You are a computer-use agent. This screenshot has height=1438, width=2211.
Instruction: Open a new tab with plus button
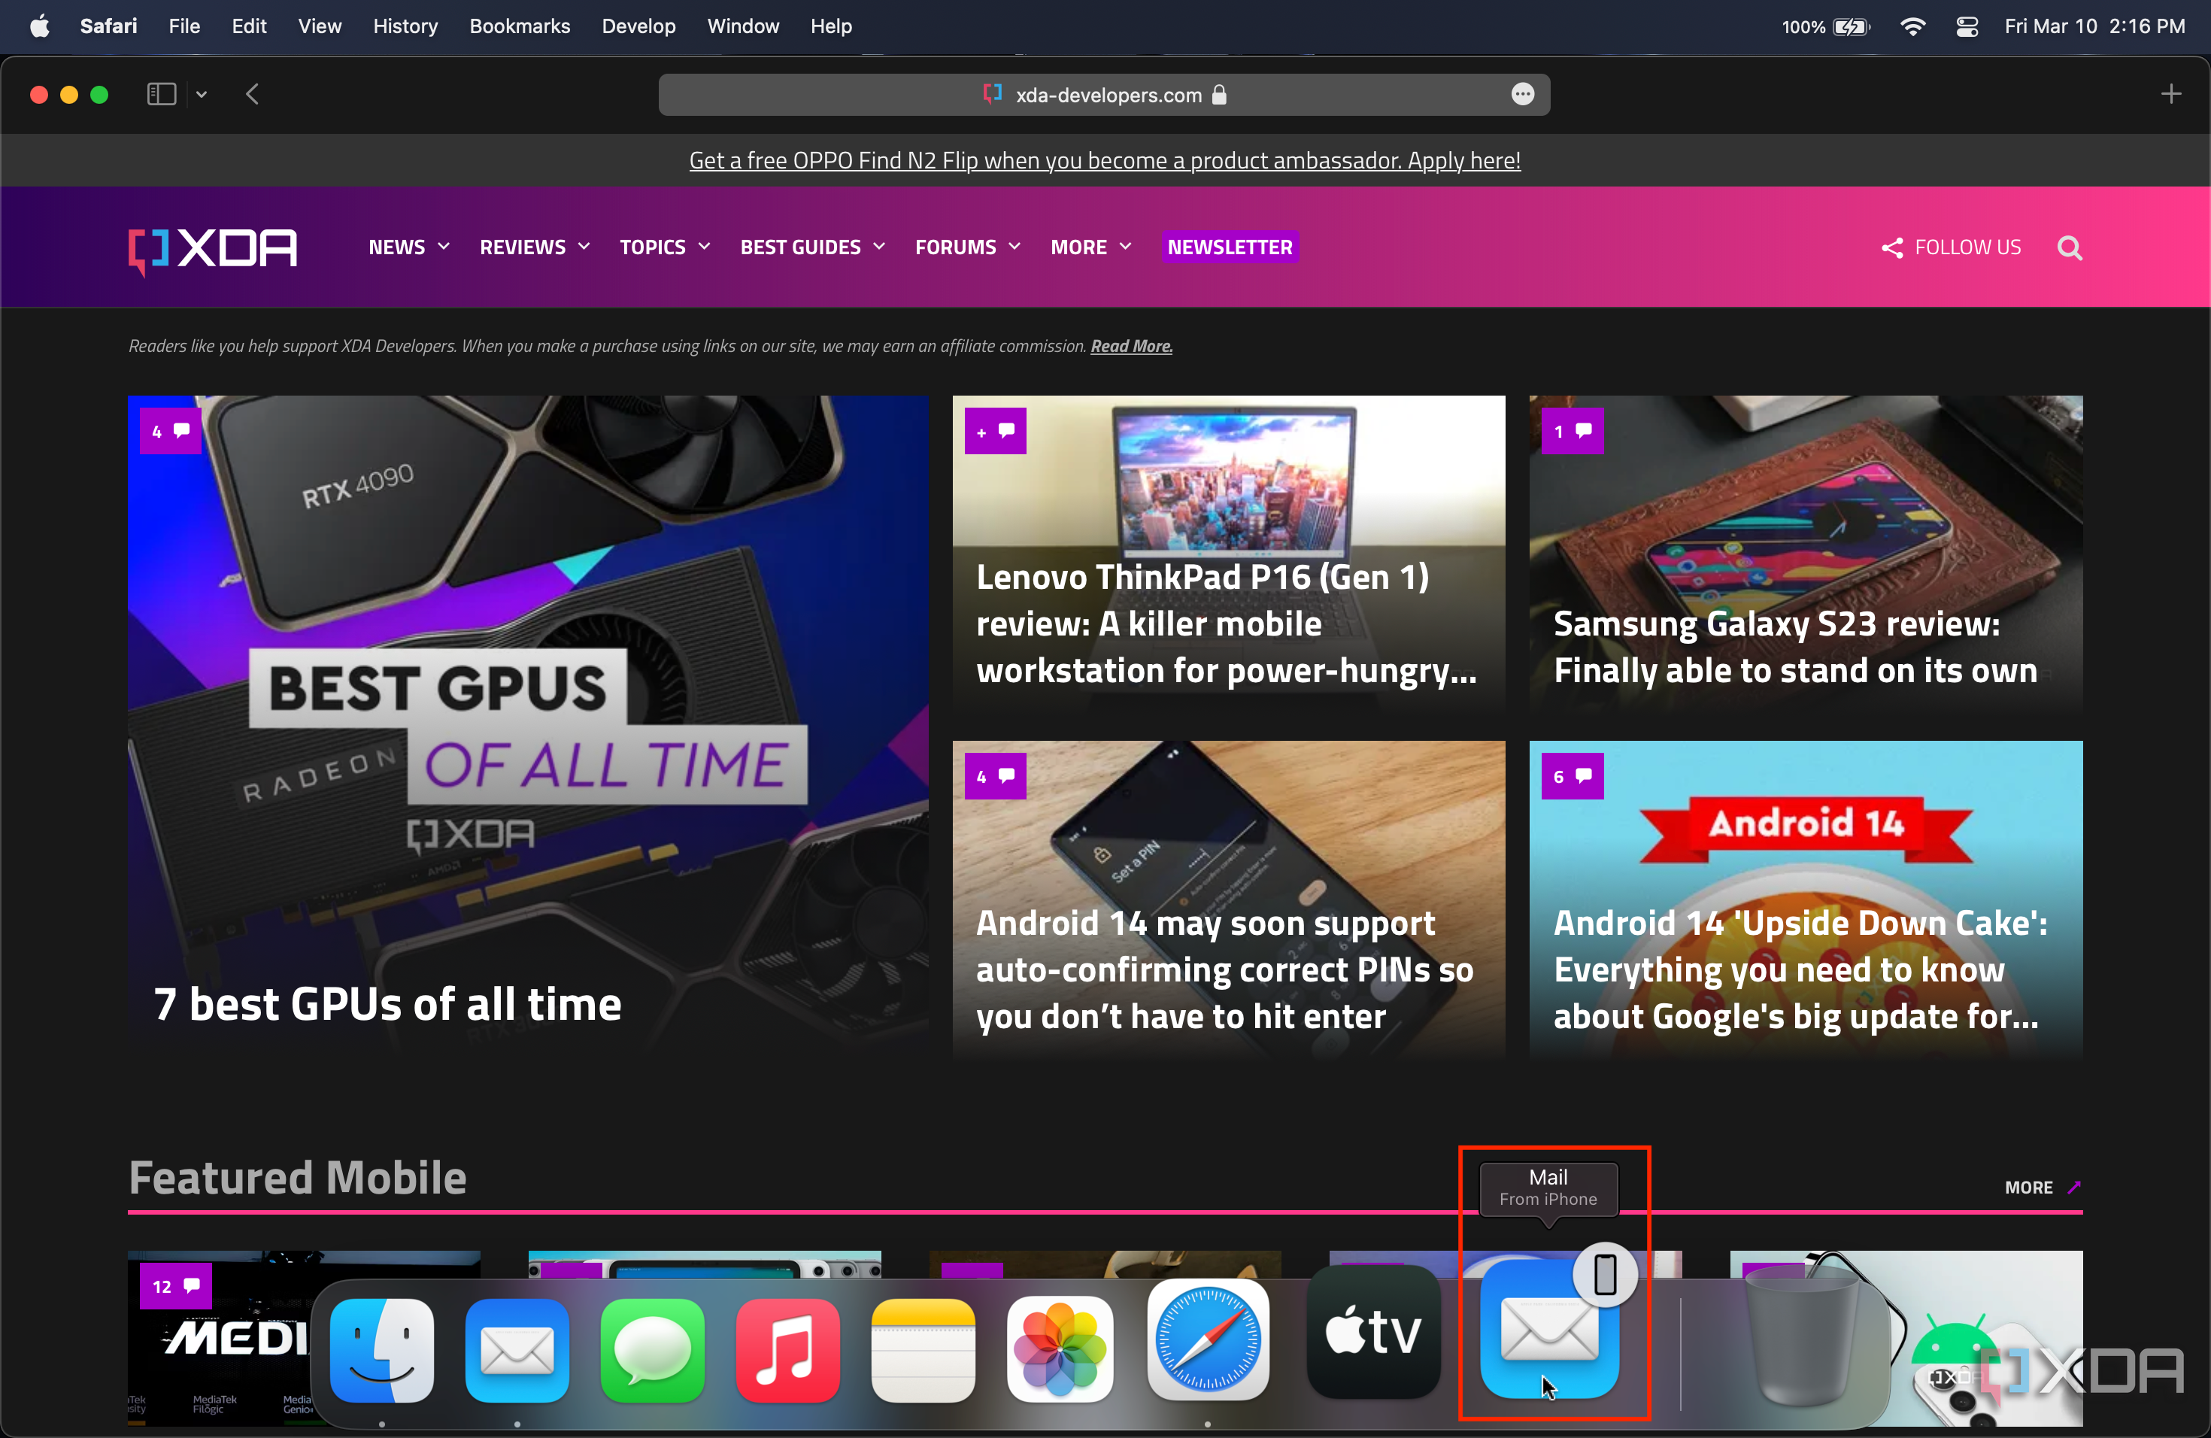pyautogui.click(x=2171, y=94)
